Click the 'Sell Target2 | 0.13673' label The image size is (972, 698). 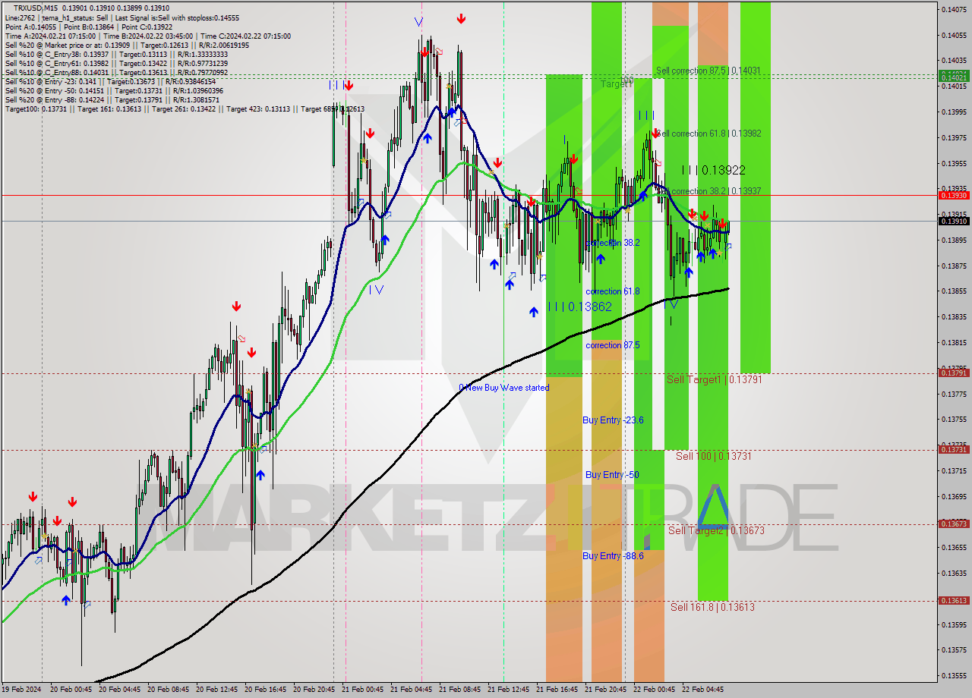coord(716,530)
